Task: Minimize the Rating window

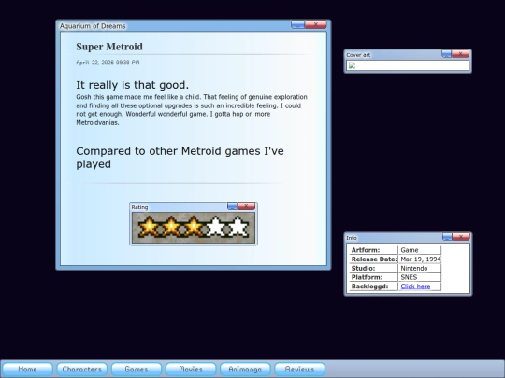Action: pos(232,205)
